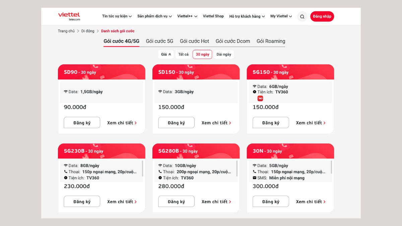The width and height of the screenshot is (402, 226).
Task: Click the Tiện ích icon in 5G280B card
Action: pos(160,178)
